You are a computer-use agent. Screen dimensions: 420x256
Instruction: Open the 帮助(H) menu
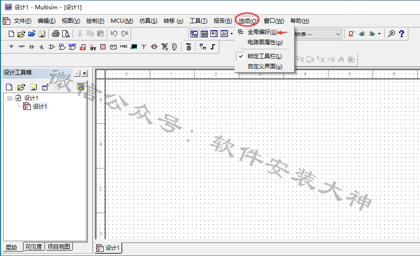coord(300,21)
